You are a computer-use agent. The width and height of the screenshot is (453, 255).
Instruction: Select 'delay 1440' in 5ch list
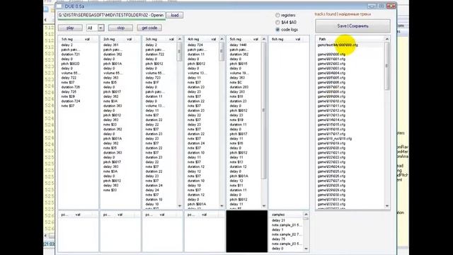tap(239, 45)
